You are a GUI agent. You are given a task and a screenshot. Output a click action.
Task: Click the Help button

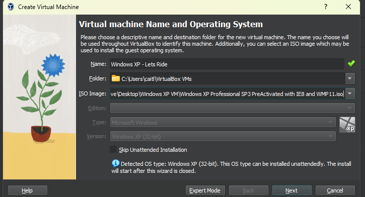tap(28, 190)
